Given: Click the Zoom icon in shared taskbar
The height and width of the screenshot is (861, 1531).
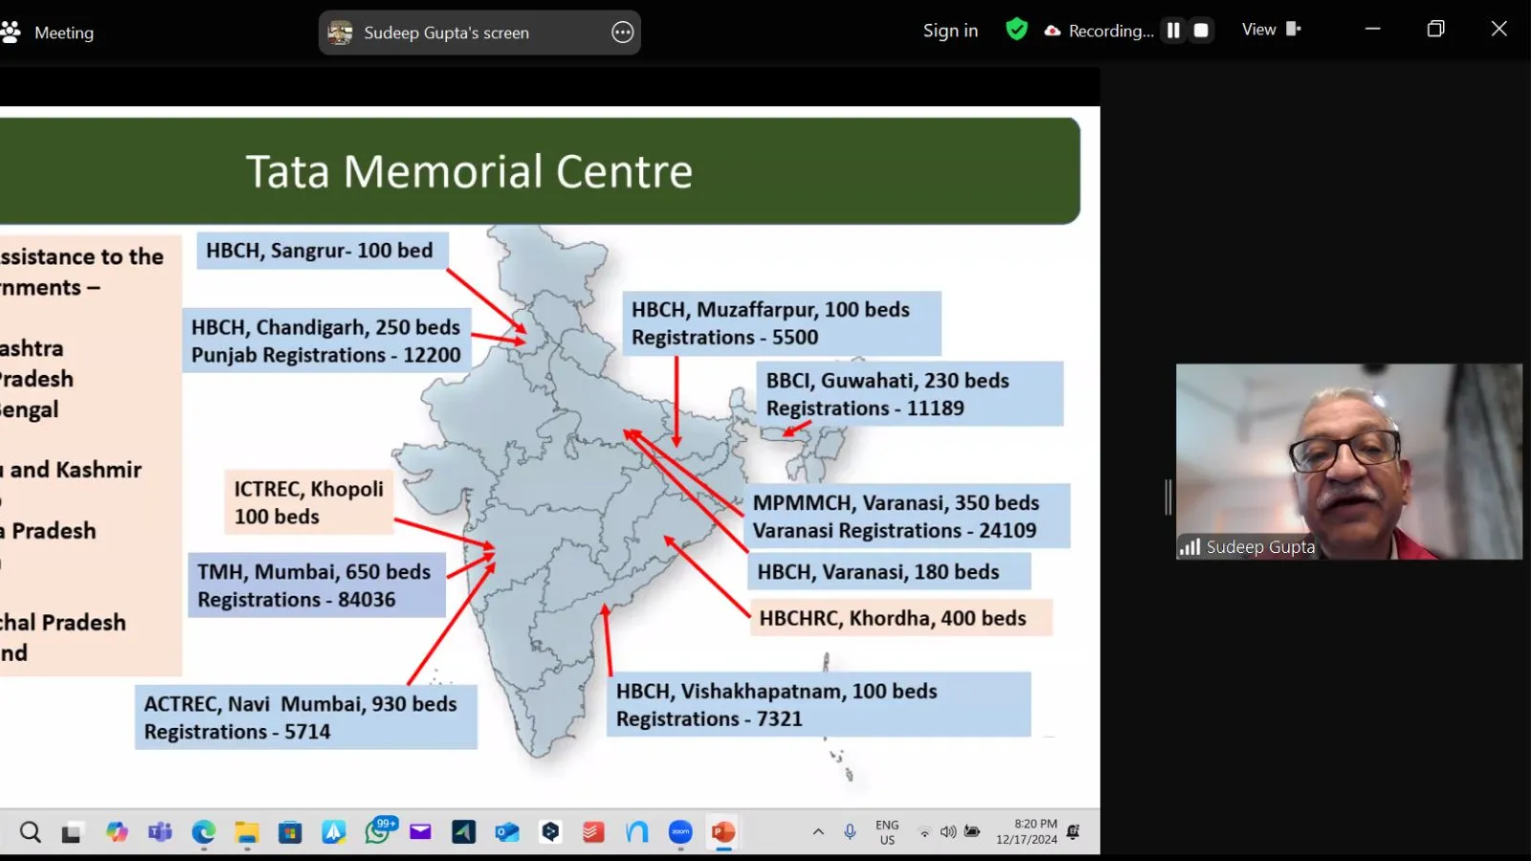Looking at the screenshot, I should (x=680, y=832).
